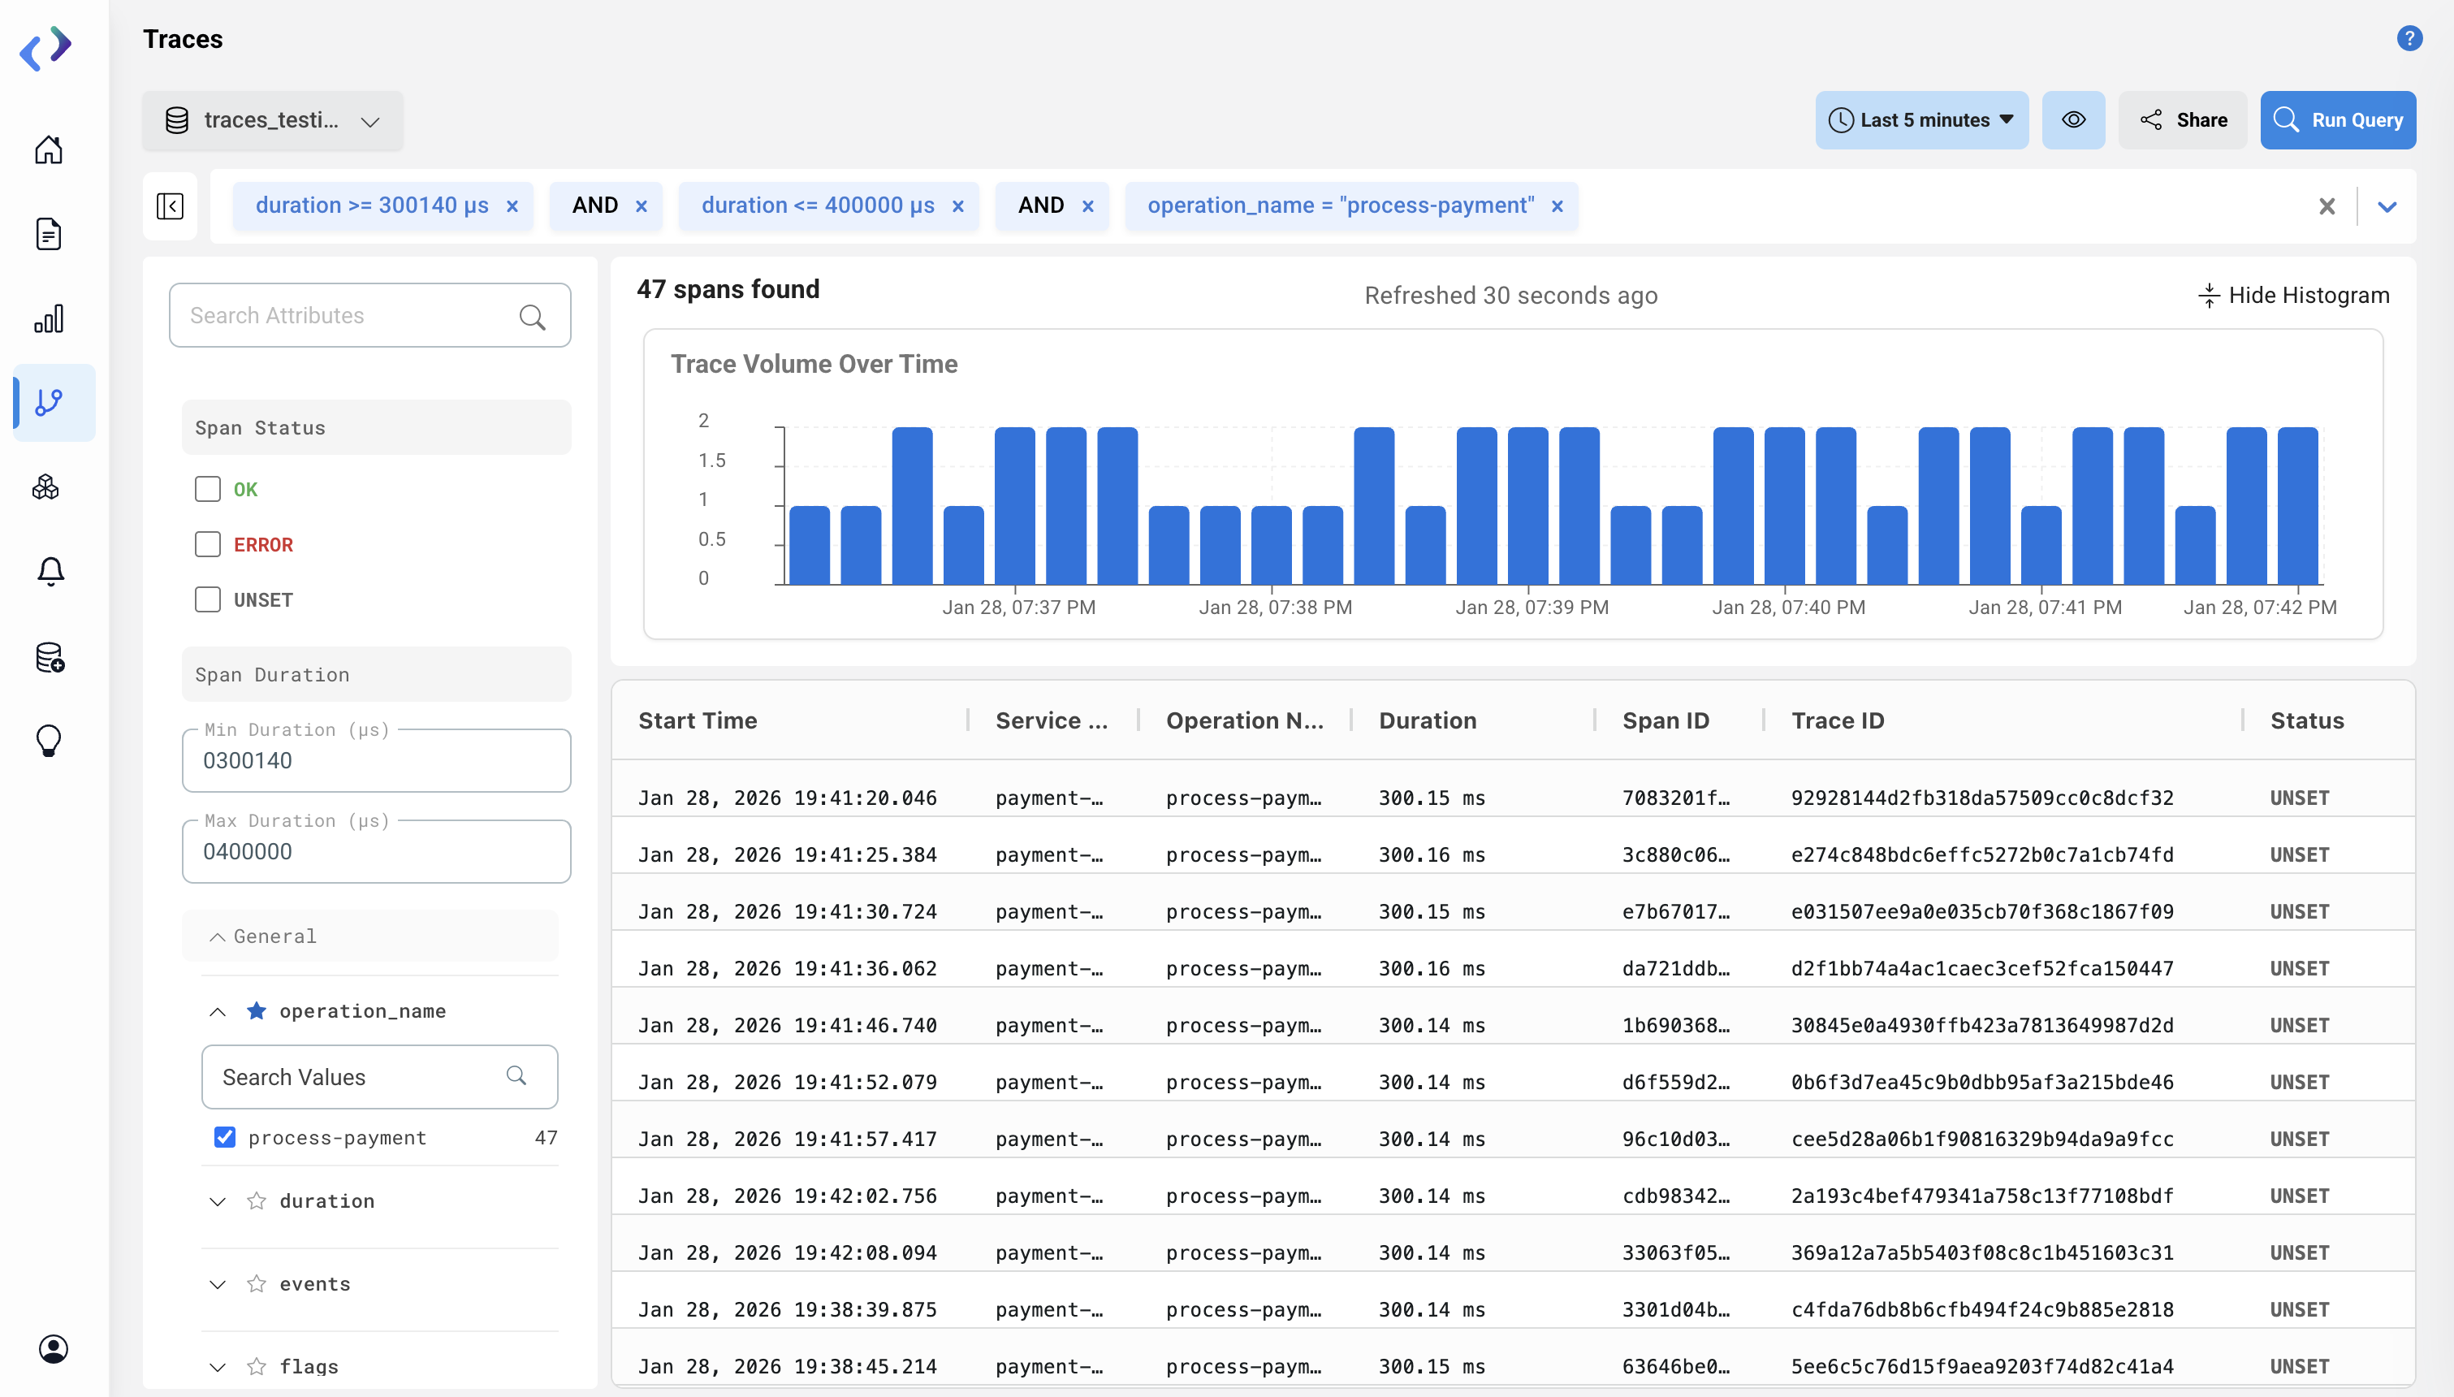Open the logs view from the sidebar
This screenshot has height=1397, width=2454.
click(49, 233)
